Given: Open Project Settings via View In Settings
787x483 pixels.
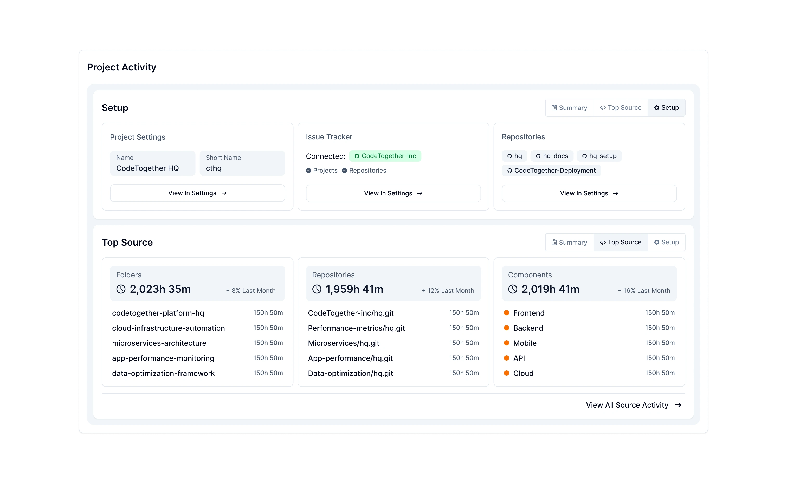Looking at the screenshot, I should [x=197, y=193].
